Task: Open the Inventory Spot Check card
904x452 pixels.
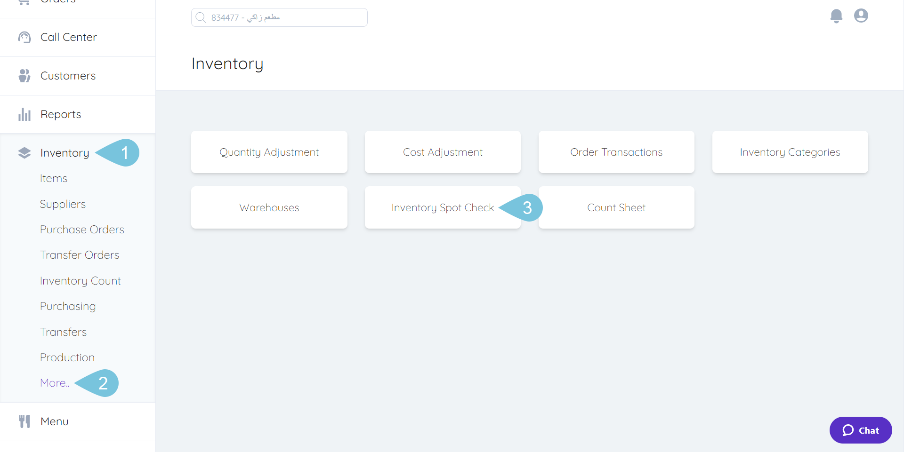Action: coord(443,207)
